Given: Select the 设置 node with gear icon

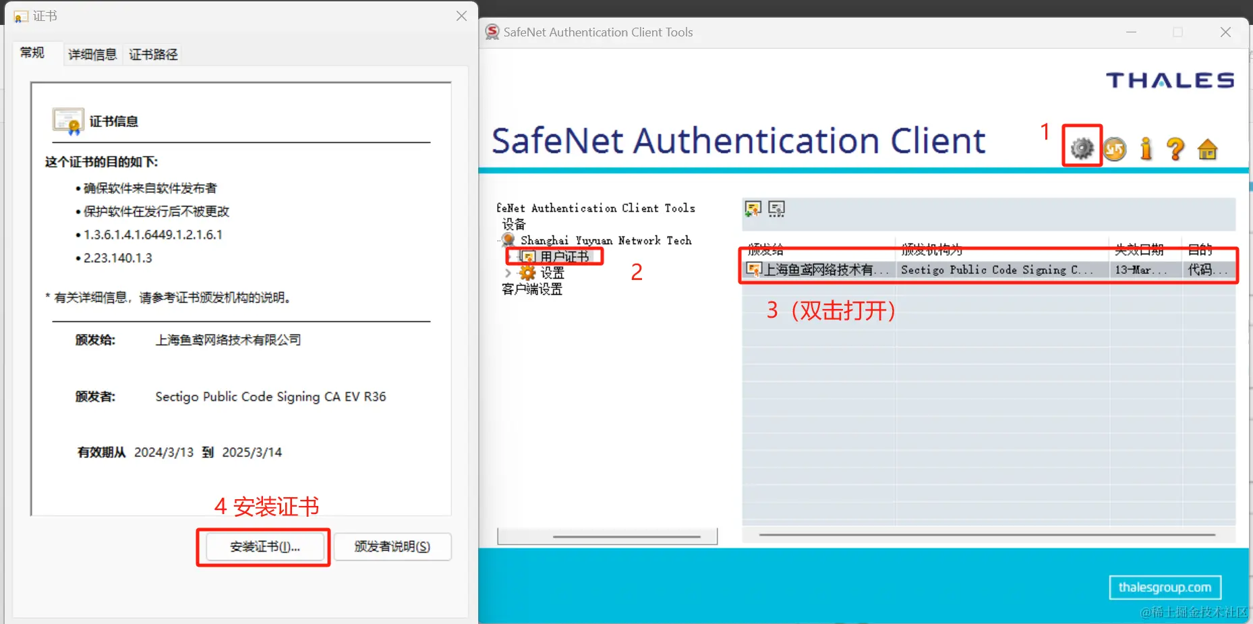Looking at the screenshot, I should (x=552, y=273).
